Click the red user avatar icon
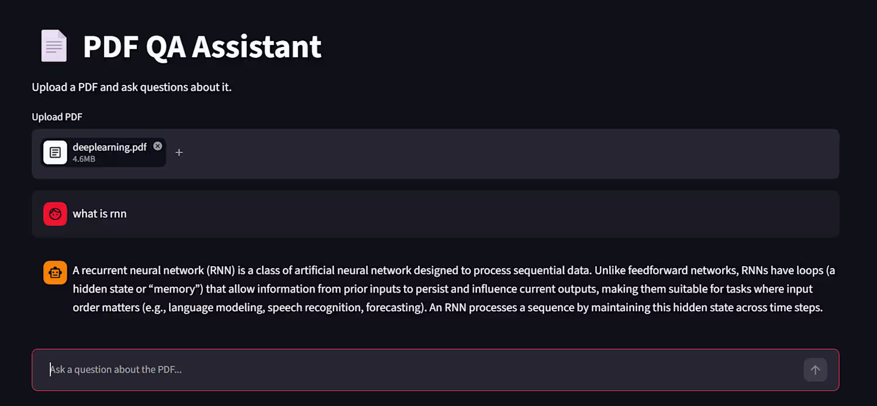The image size is (877, 406). 55,214
